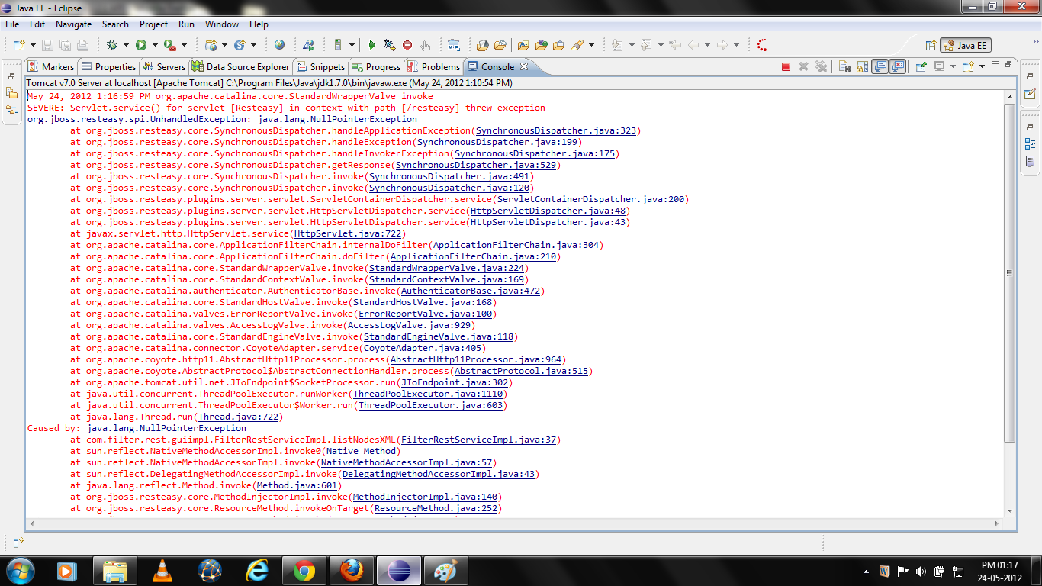Close the Console tab
Viewport: 1042px width, 586px height.
pos(524,66)
